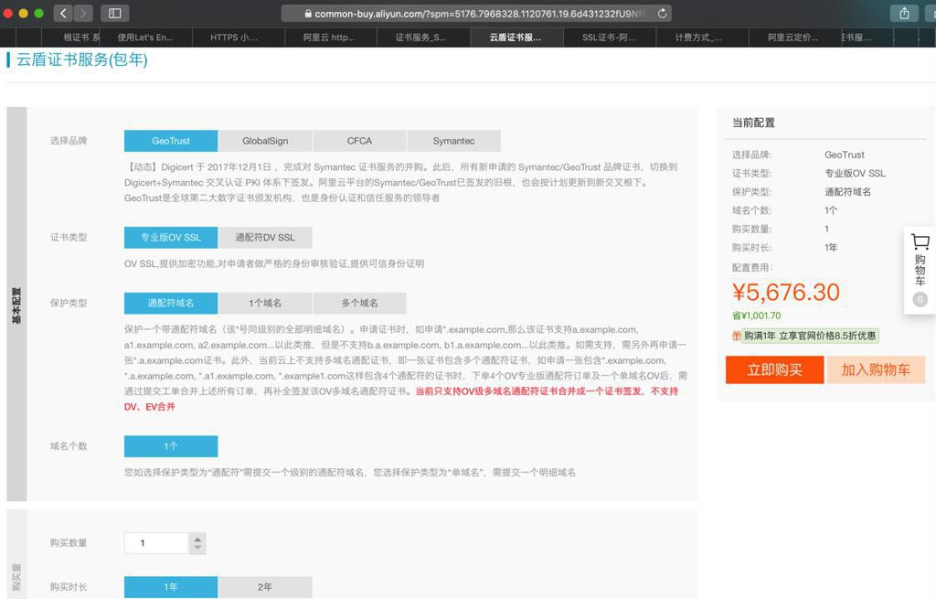Click the ¥5,676.30 price text
This screenshot has height=599, width=936.
(785, 292)
